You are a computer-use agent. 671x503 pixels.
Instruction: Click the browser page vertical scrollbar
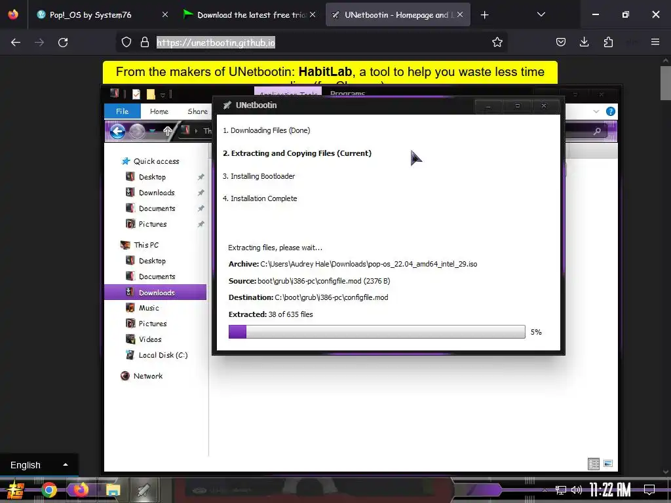tap(666, 83)
